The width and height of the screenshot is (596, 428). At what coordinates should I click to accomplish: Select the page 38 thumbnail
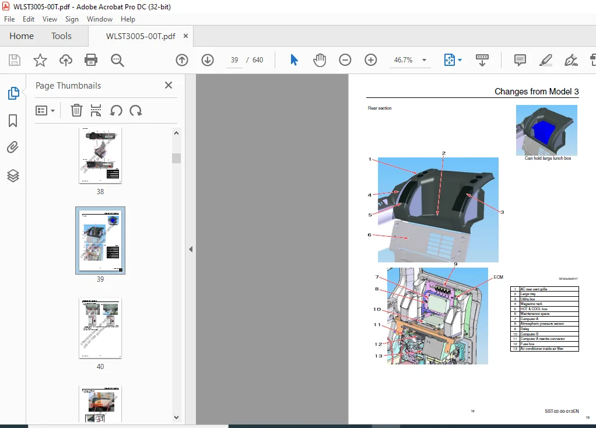pyautogui.click(x=100, y=156)
